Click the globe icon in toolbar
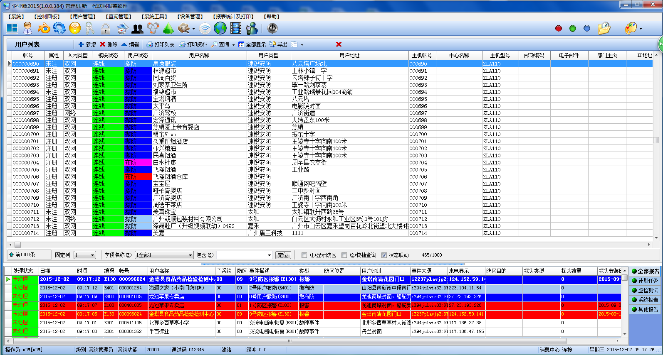Screen dimensions: 663x355 pos(220,28)
